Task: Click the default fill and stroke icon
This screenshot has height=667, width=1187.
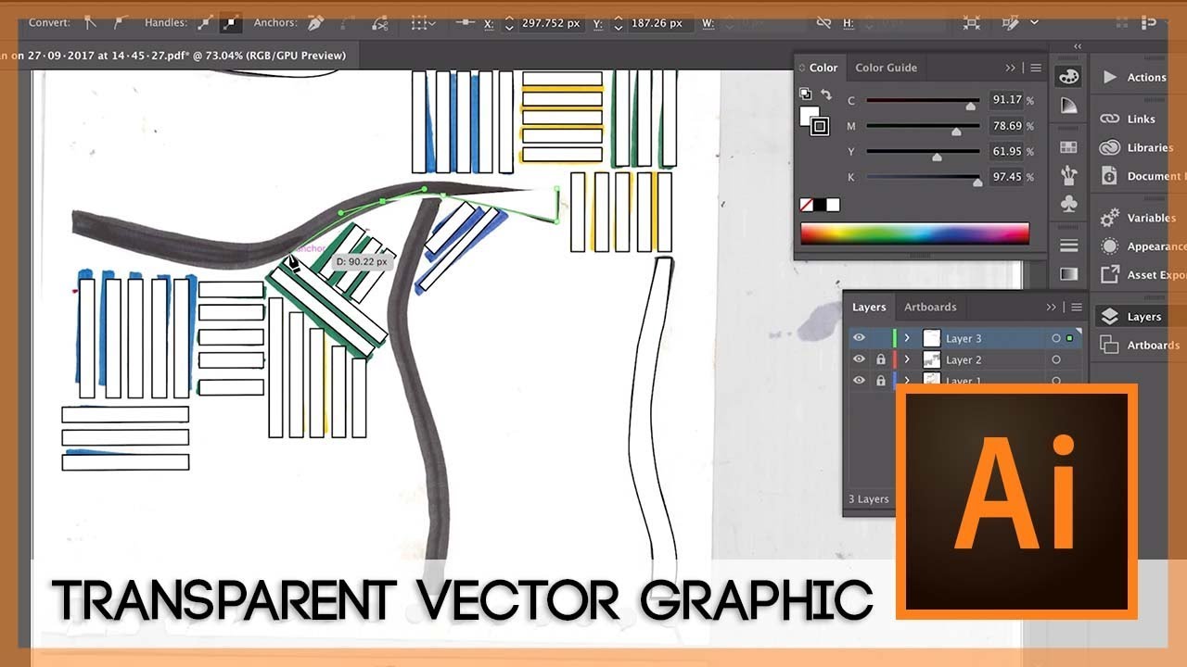Action: pos(805,94)
